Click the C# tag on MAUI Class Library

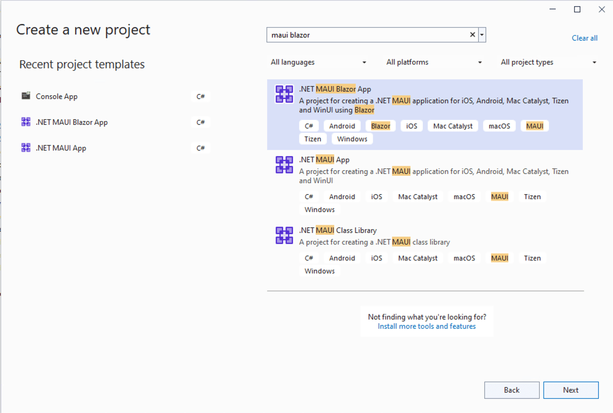click(x=309, y=258)
